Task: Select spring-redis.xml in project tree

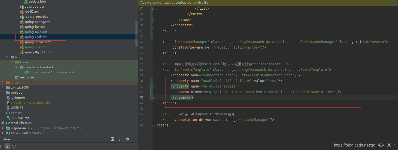Action: [x=36, y=37]
